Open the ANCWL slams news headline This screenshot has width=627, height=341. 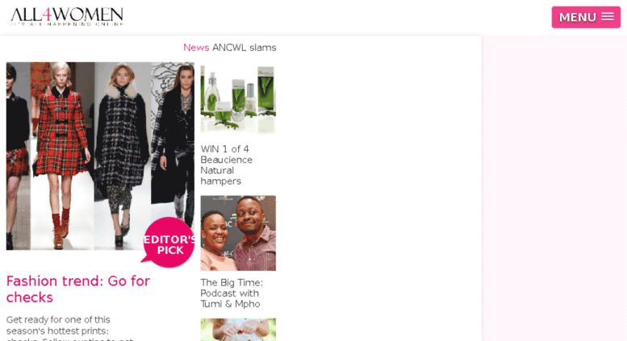pos(245,48)
